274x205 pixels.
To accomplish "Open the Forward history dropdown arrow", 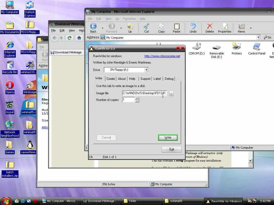I will [121, 28].
